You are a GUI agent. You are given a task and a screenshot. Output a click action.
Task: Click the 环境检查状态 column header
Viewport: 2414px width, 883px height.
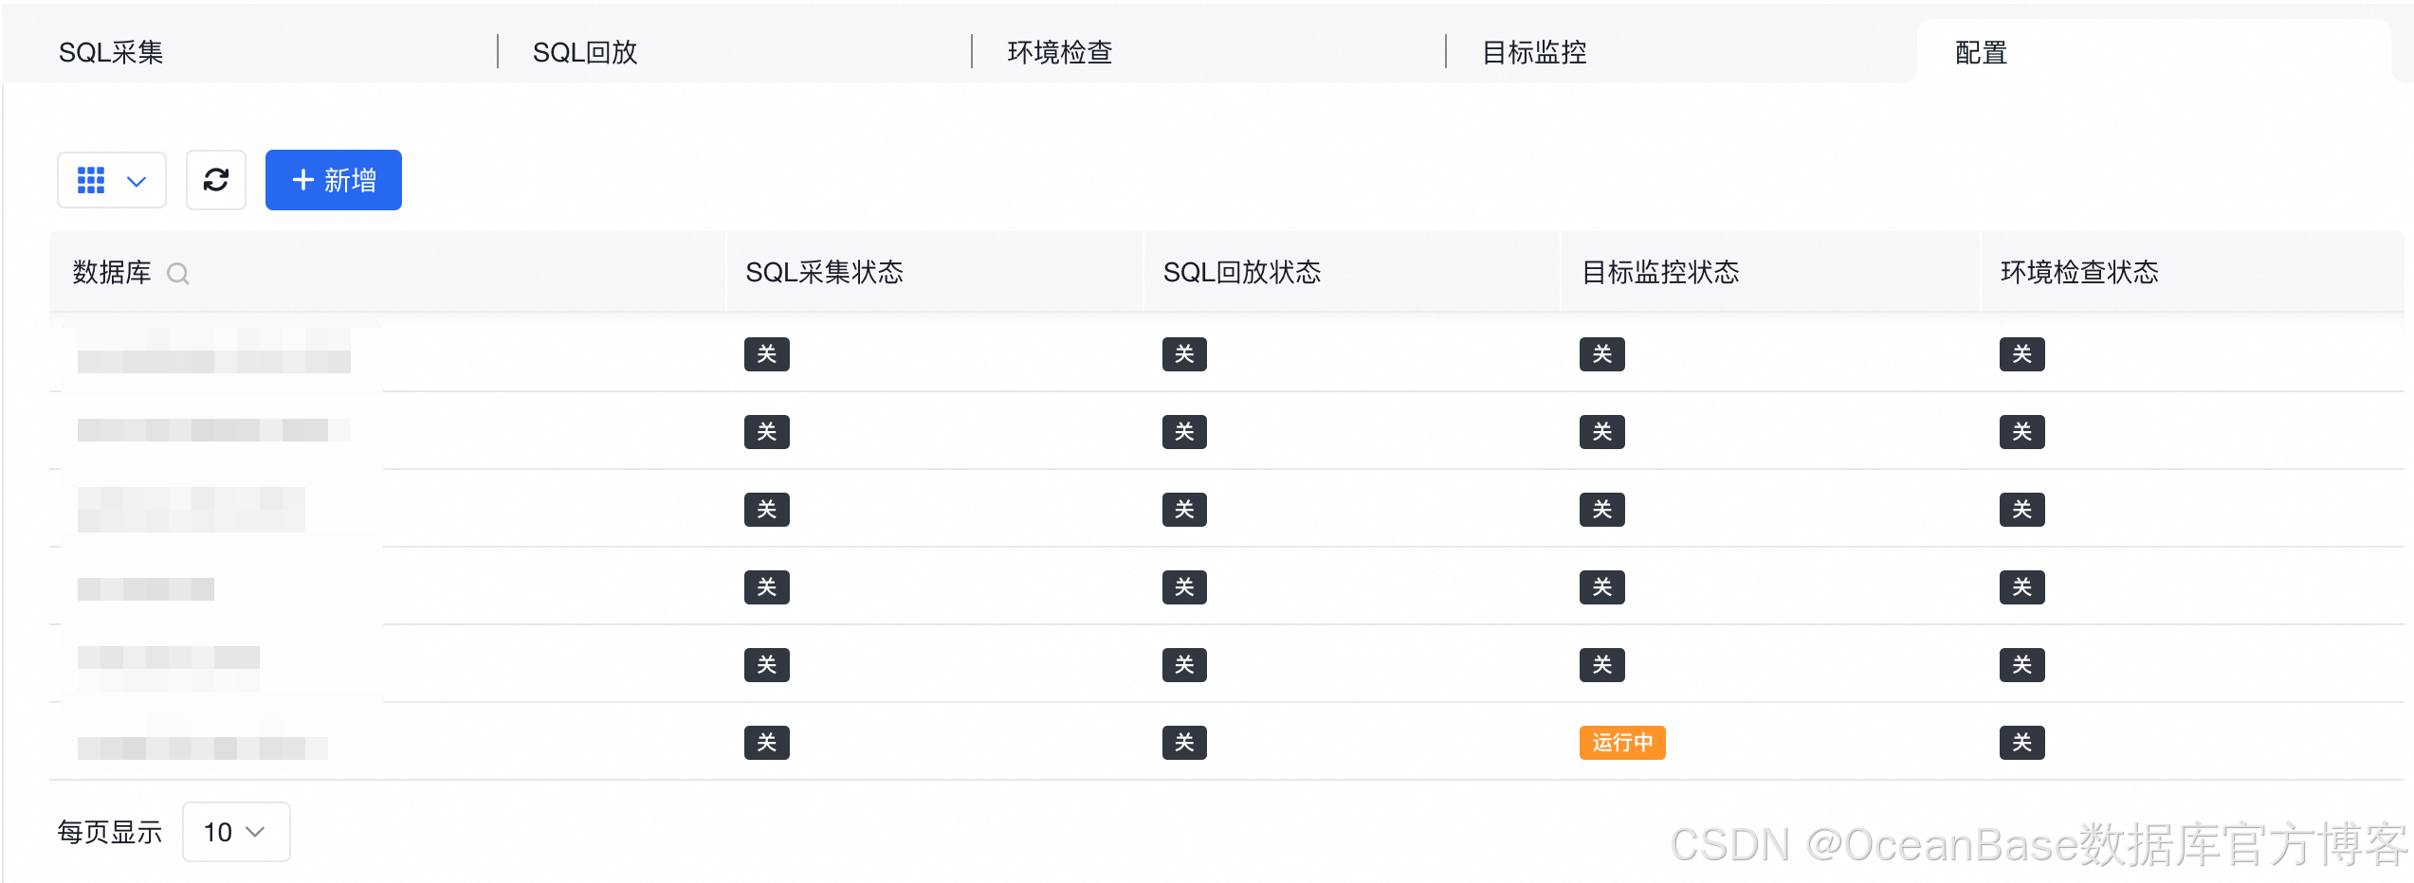point(2079,273)
